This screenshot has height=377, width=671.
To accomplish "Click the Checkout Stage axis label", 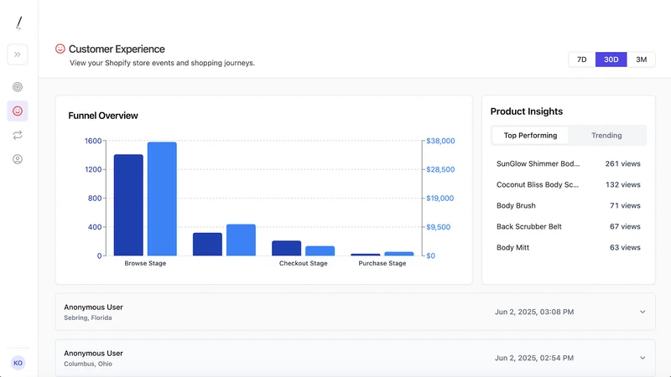I will (x=303, y=263).
